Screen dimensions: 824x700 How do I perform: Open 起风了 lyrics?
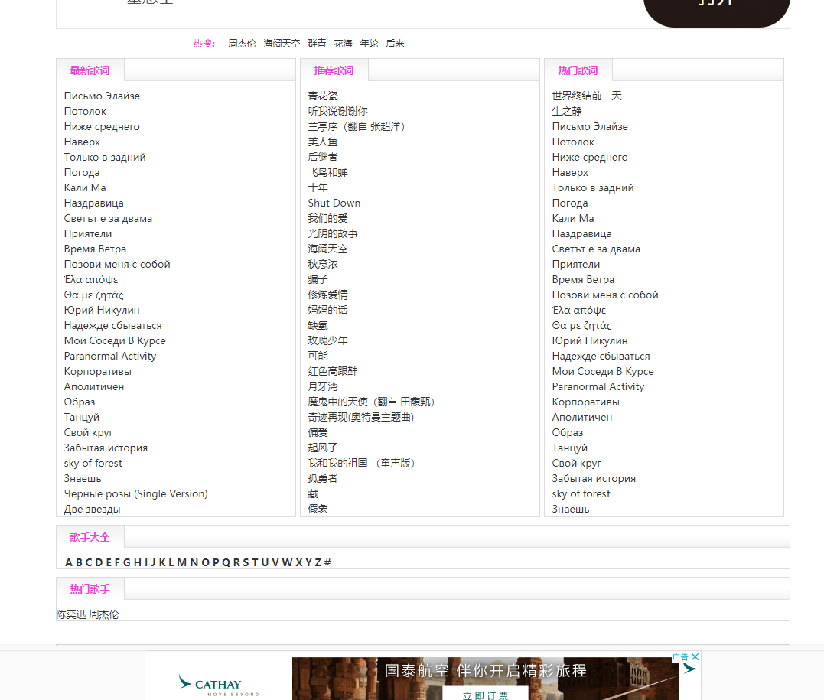pos(323,448)
